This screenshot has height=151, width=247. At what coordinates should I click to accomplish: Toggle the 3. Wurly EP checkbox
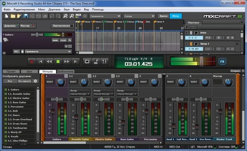click(6, 132)
